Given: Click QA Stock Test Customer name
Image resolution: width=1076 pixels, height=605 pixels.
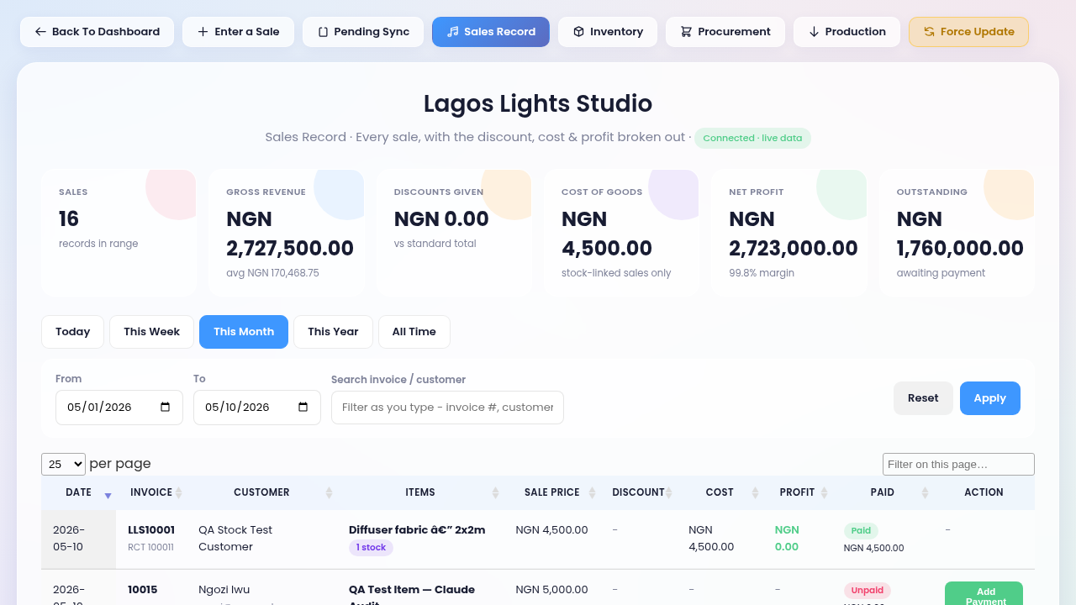Looking at the screenshot, I should click(235, 539).
